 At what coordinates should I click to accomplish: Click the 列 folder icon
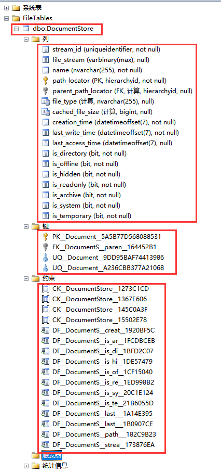pyautogui.click(x=36, y=39)
